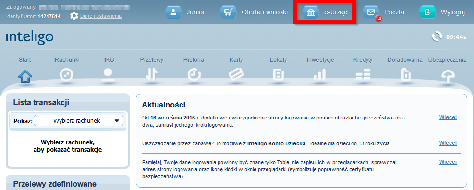Image resolution: width=474 pixels, height=190 pixels.
Task: Click the Przelewy zdefiniowane heading
Action: pyautogui.click(x=55, y=184)
